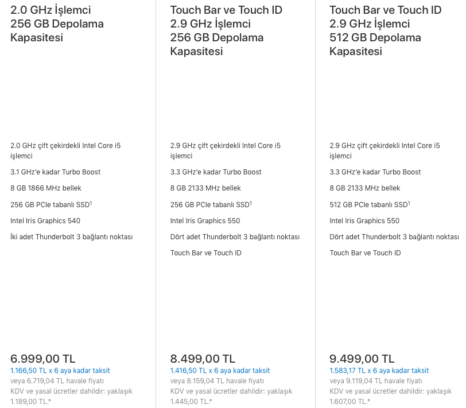Select the Touch Bar 2.9 GHz 256 GB heading
466x408 pixels.
(226, 30)
